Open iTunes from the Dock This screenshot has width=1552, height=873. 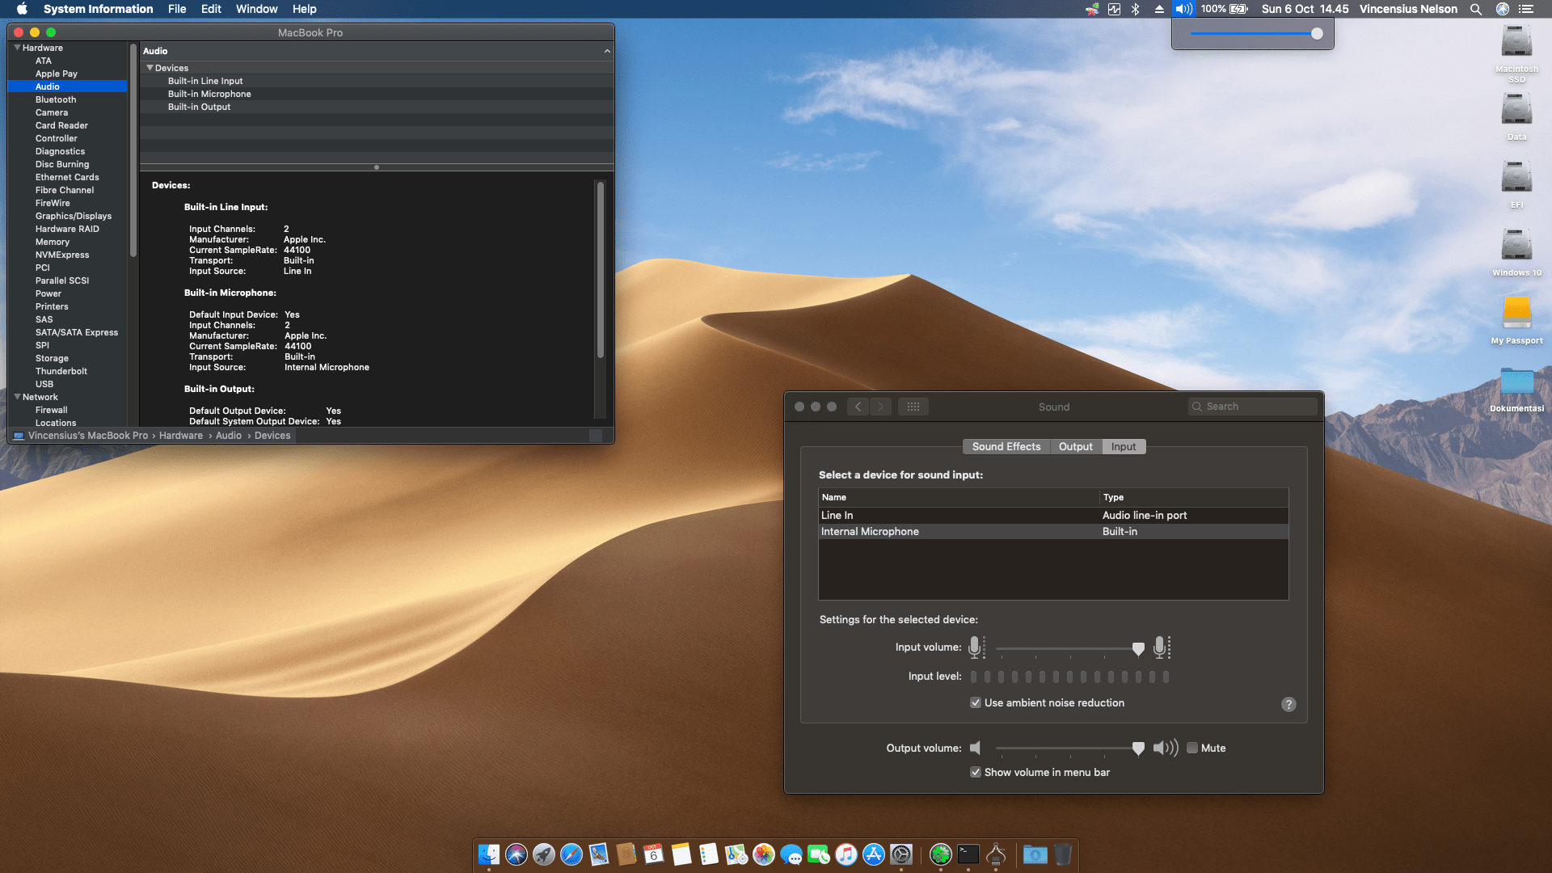(846, 854)
